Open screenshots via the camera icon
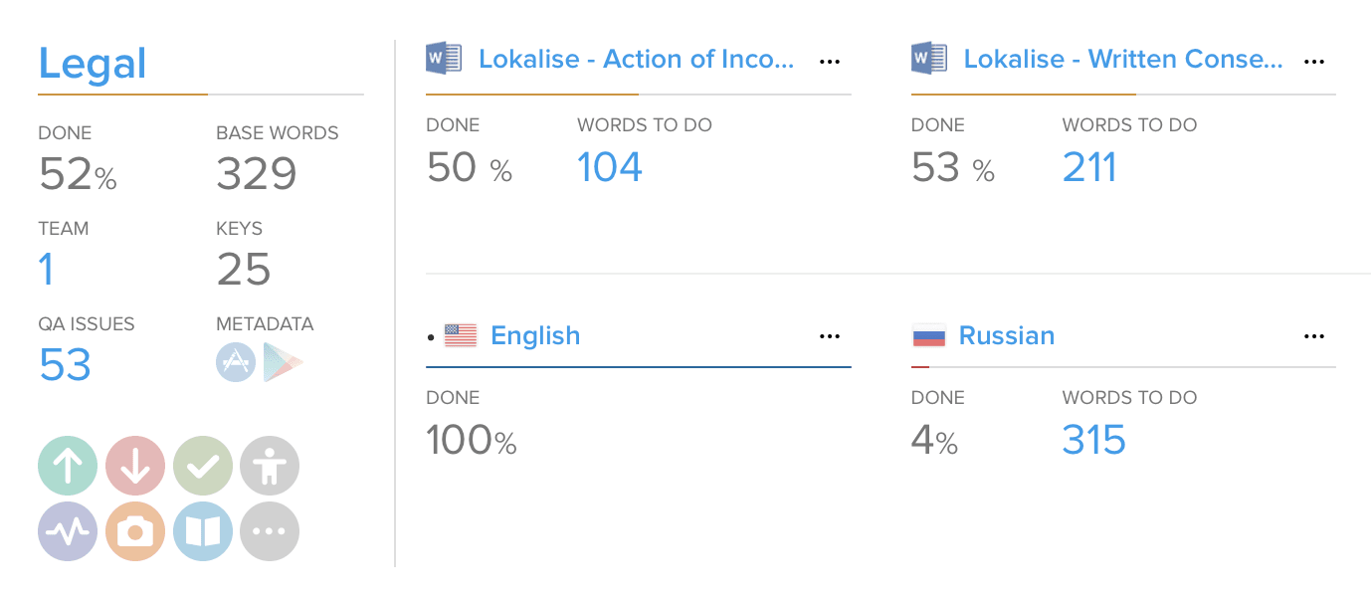 point(135,532)
